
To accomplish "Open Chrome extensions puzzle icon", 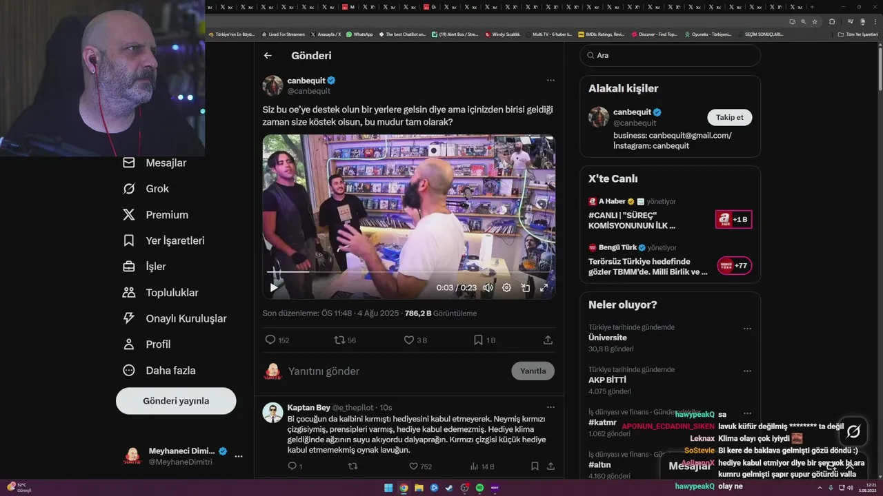I will pyautogui.click(x=832, y=21).
